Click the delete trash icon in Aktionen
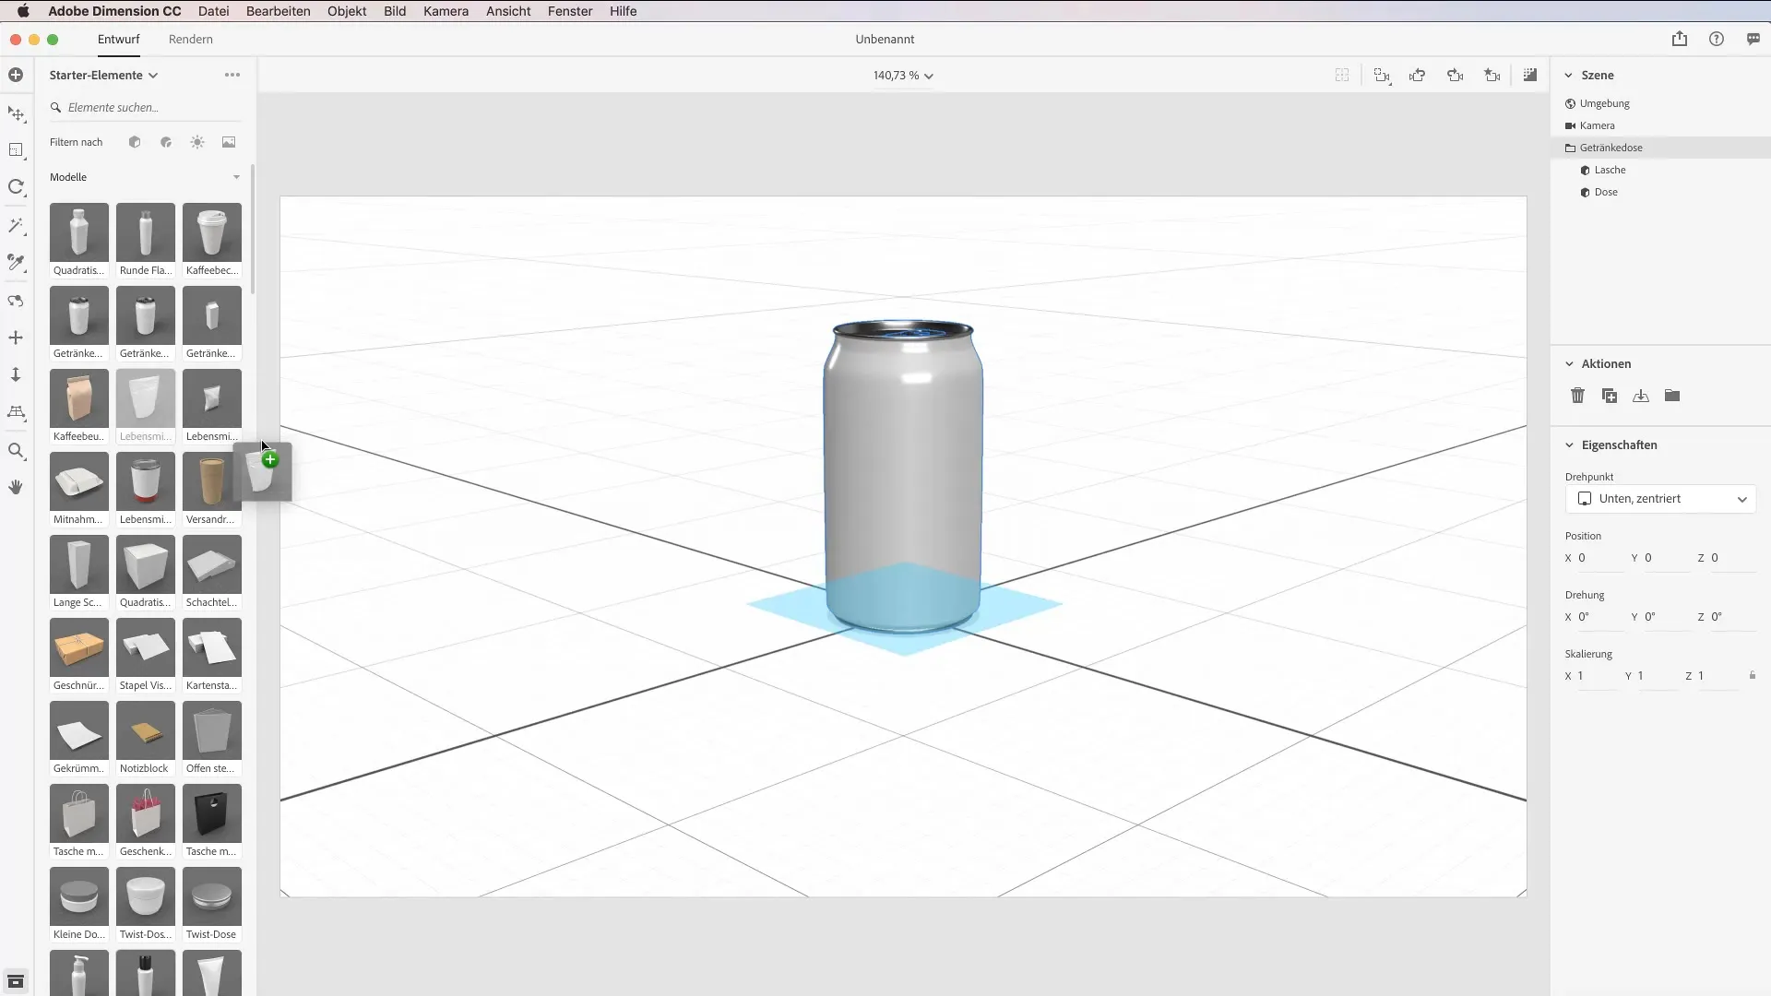Image resolution: width=1771 pixels, height=996 pixels. [1577, 396]
